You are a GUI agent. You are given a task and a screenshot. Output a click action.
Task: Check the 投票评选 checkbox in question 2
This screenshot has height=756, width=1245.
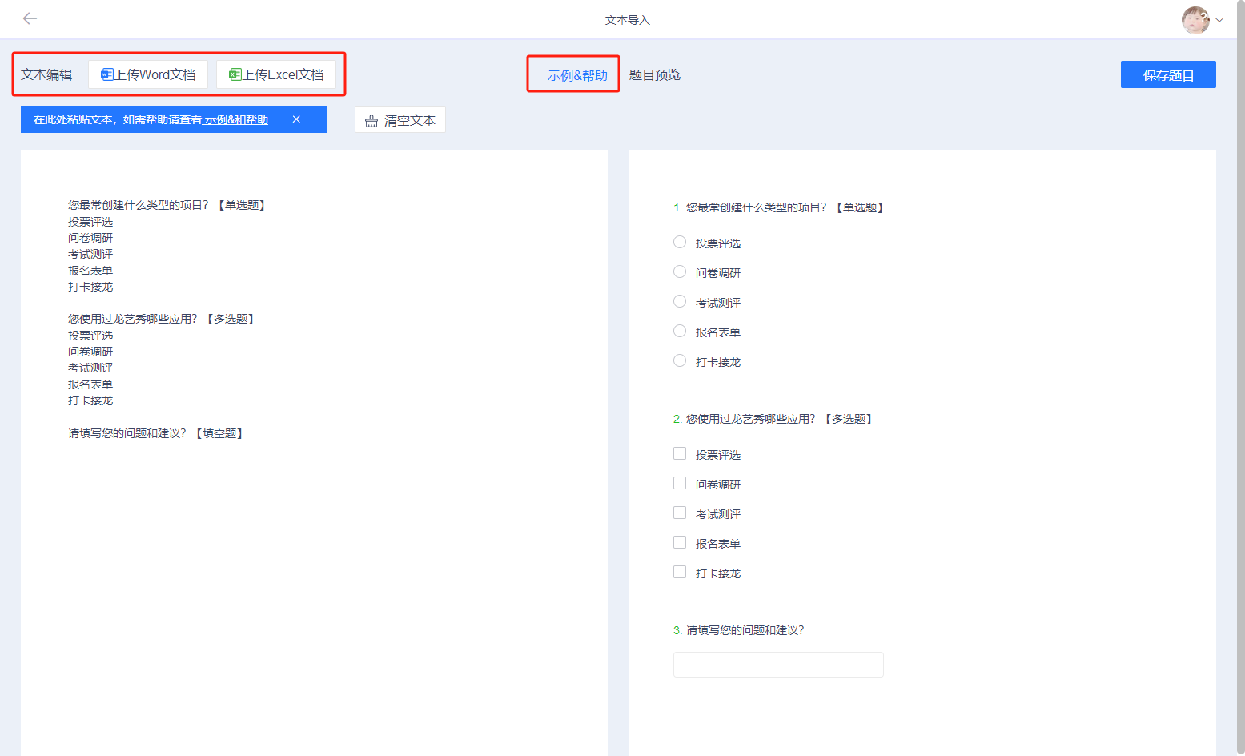tap(680, 453)
